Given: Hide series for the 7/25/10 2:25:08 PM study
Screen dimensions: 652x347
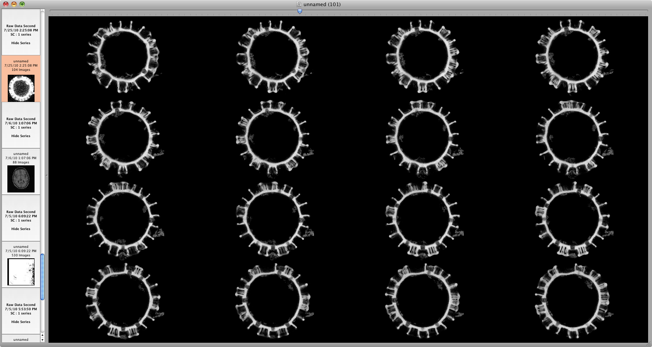Looking at the screenshot, I should click(x=21, y=43).
